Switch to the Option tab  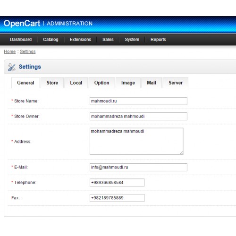(101, 83)
